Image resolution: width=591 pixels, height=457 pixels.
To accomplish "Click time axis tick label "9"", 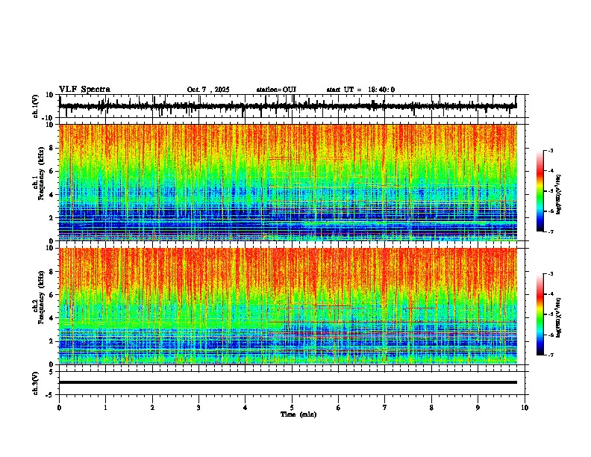I will pos(478,408).
